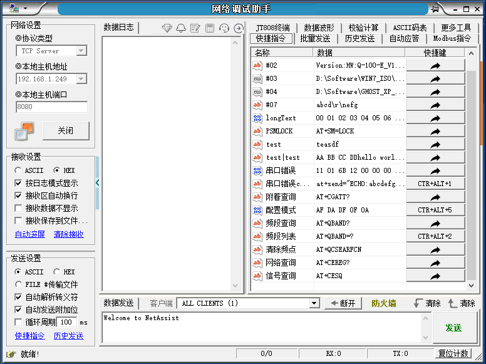486x364 pixels.
Task: Toggle 接收区自动换行 checkbox
Action: point(18,195)
